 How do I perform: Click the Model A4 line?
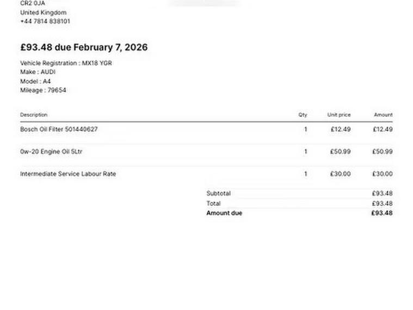[35, 81]
